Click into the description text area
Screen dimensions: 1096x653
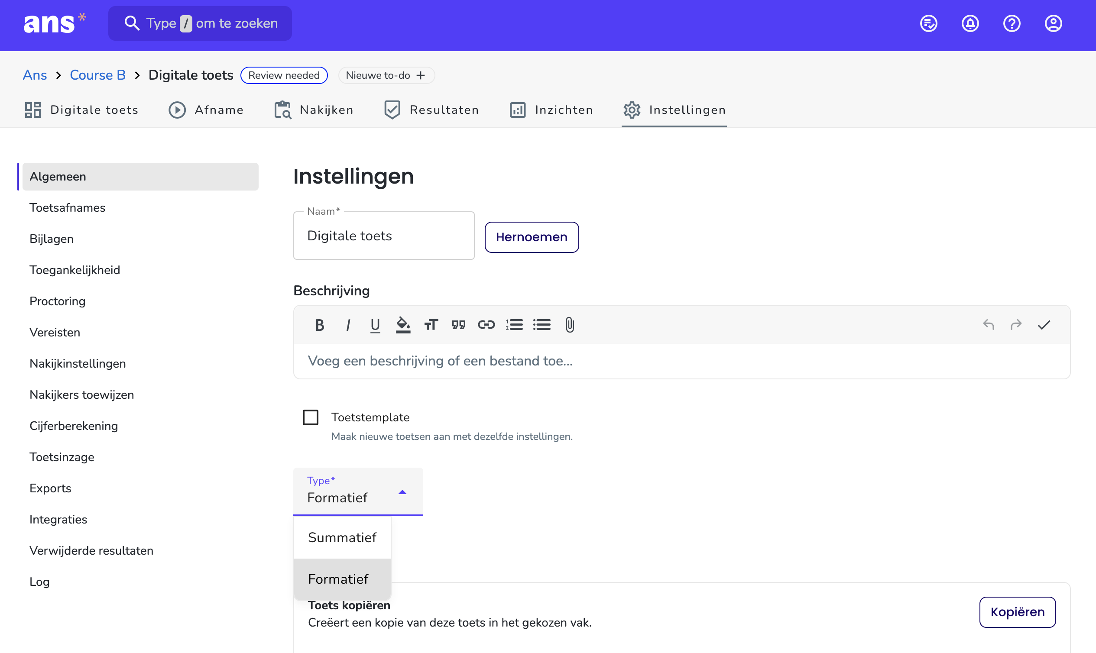(682, 361)
